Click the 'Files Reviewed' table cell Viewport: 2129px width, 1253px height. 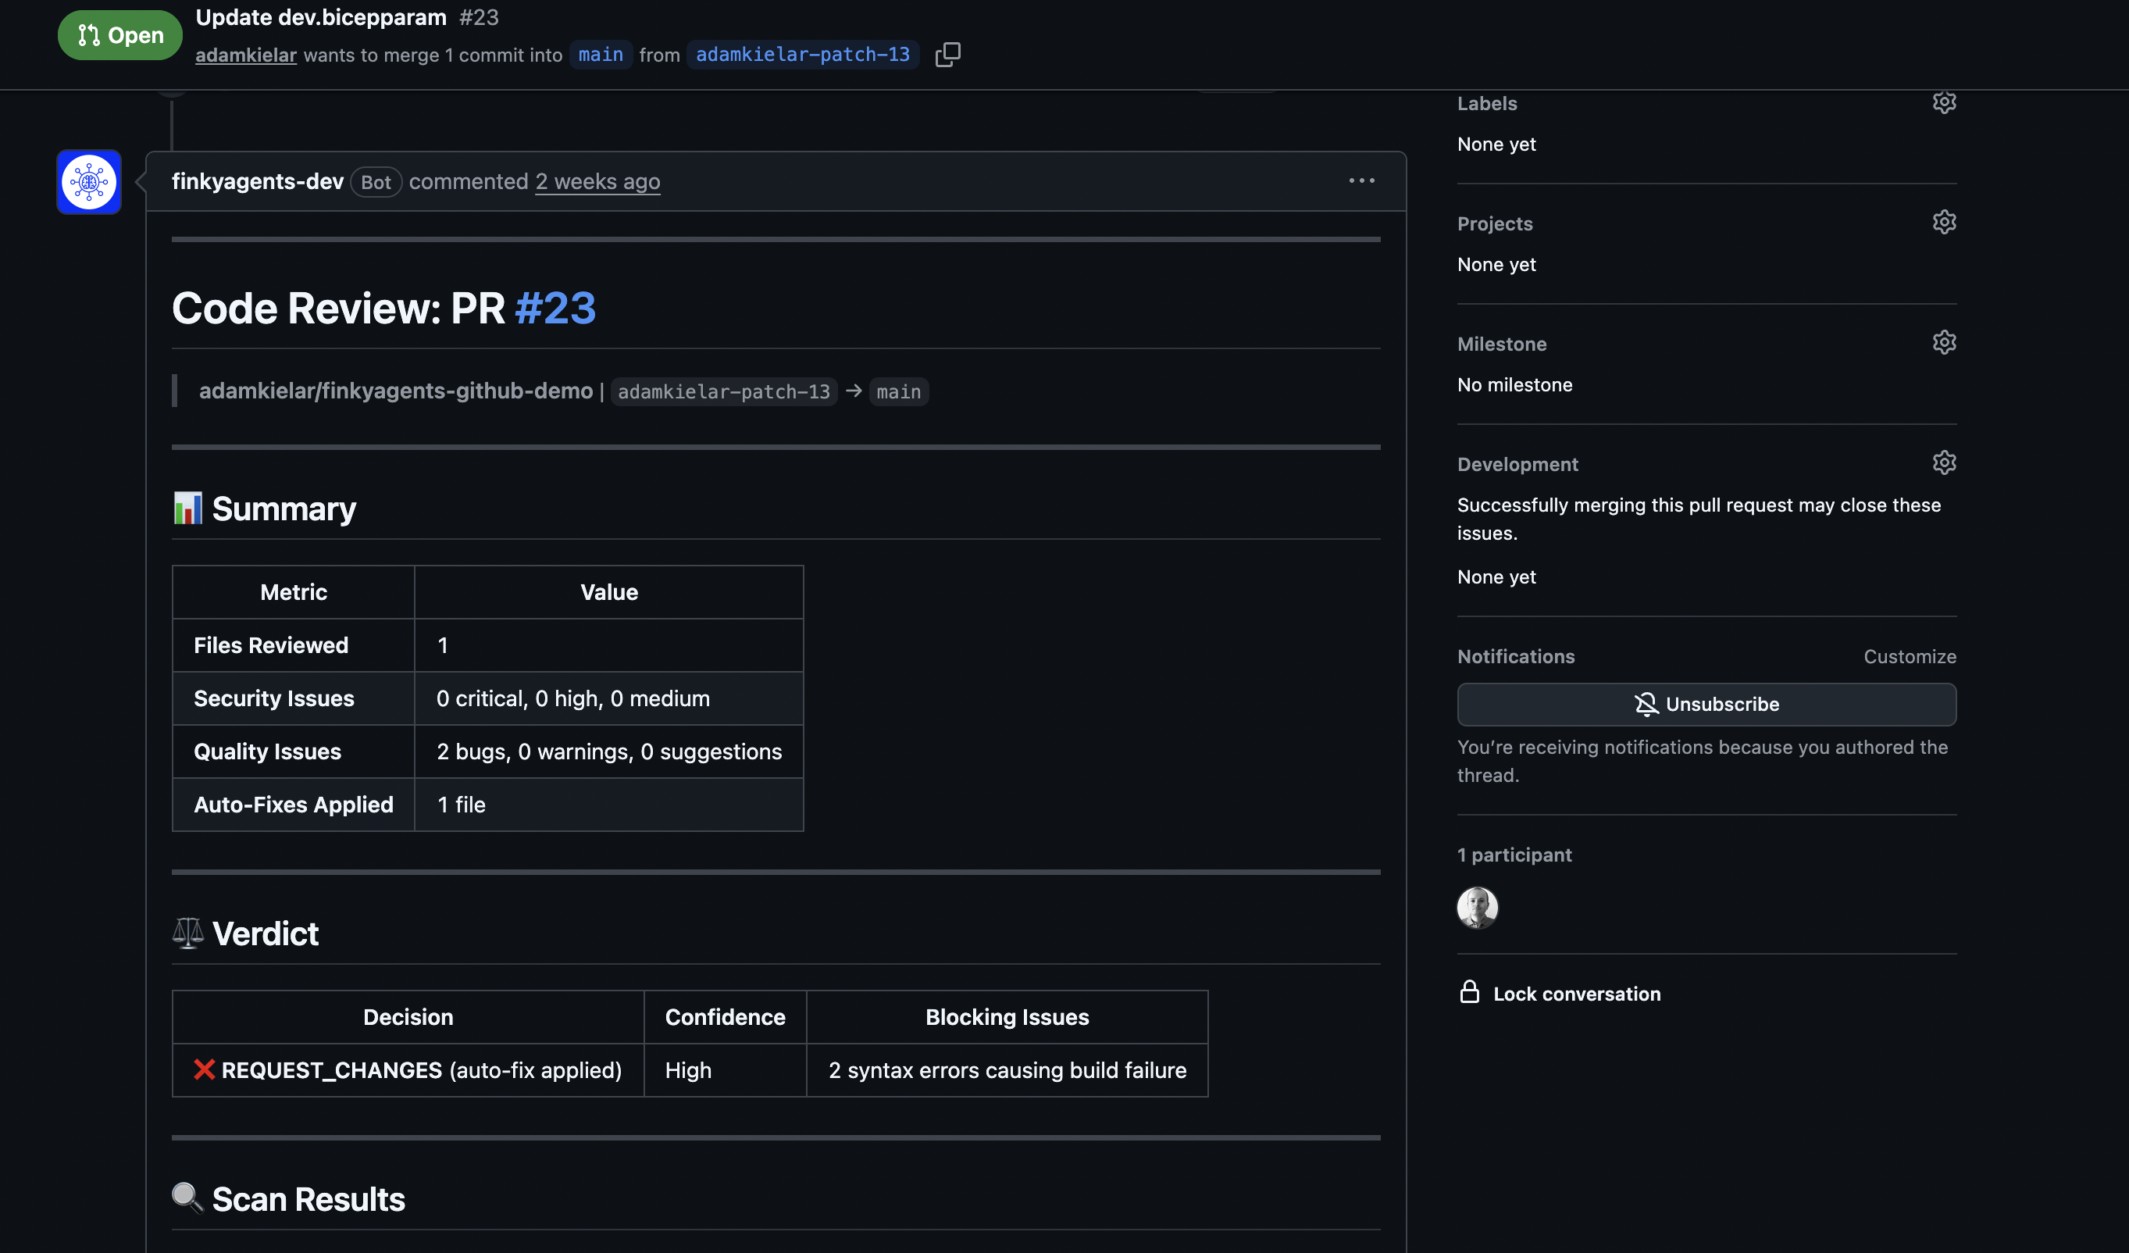coord(293,645)
